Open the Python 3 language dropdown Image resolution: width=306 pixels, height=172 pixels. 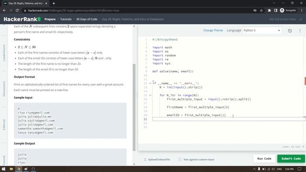[262, 31]
